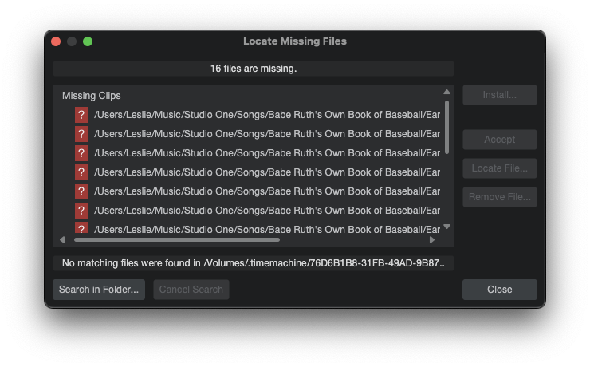Click the Install button
The height and width of the screenshot is (367, 590).
coord(499,95)
